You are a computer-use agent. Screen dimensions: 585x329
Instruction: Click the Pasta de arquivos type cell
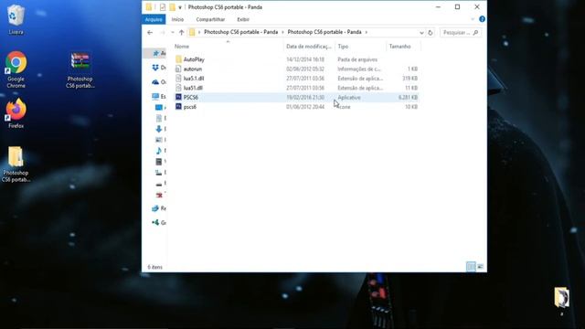(357, 59)
